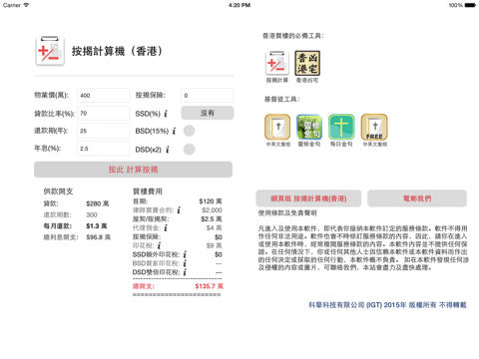
Task: Focus the 年息(%) input field
Action: click(x=103, y=149)
